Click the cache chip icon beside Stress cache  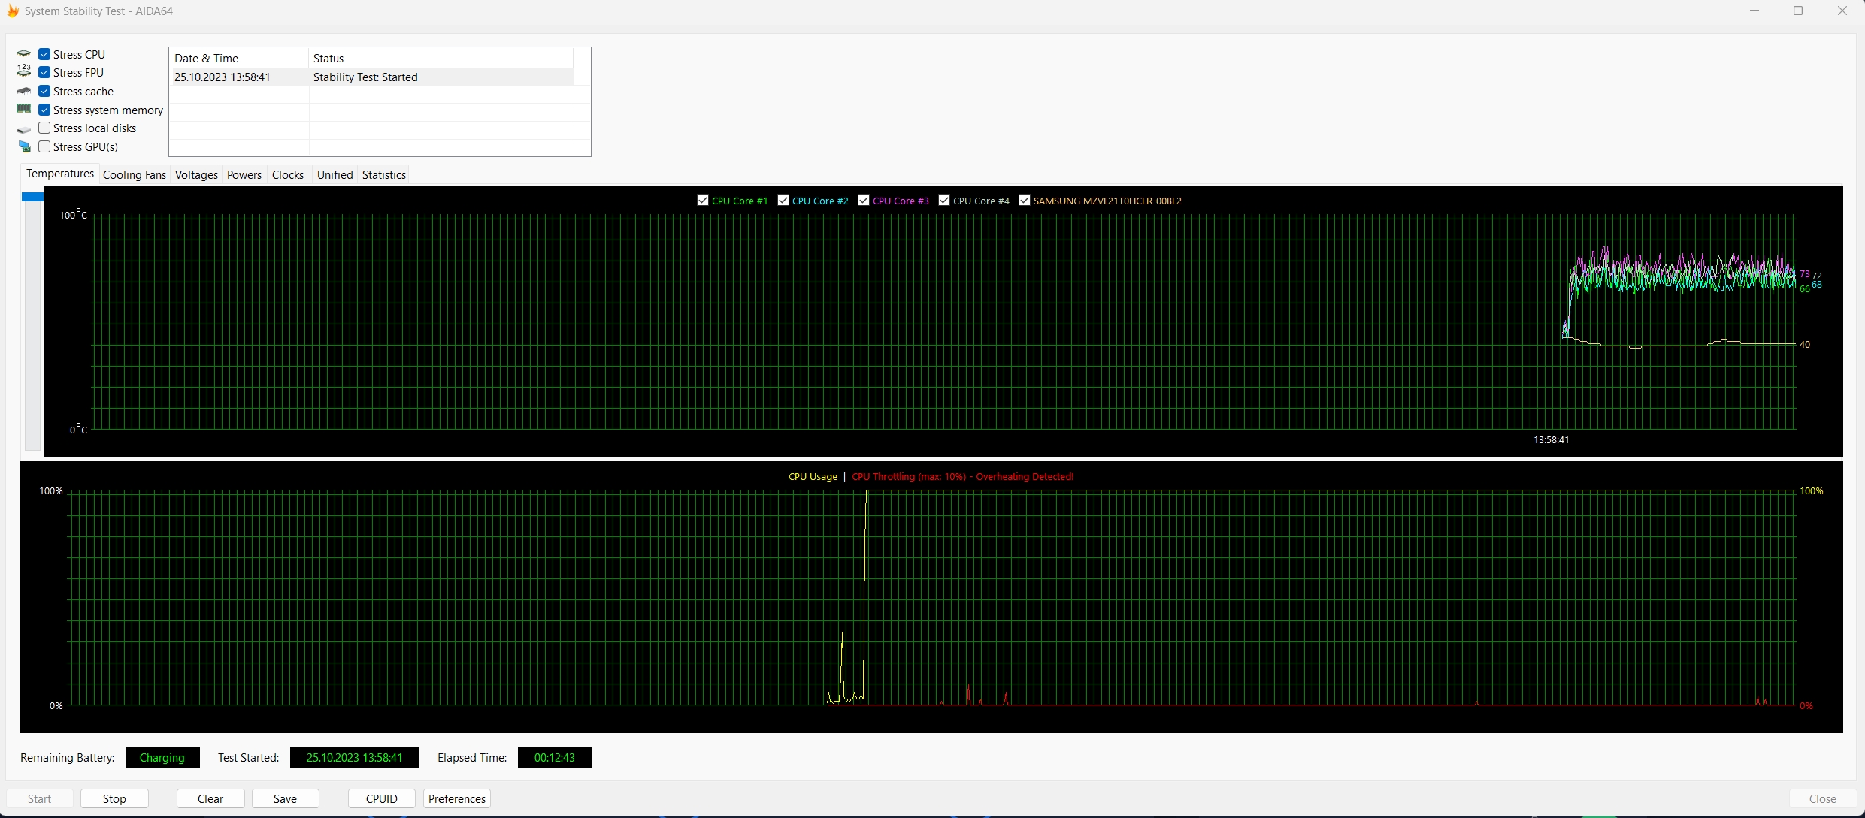pos(24,91)
